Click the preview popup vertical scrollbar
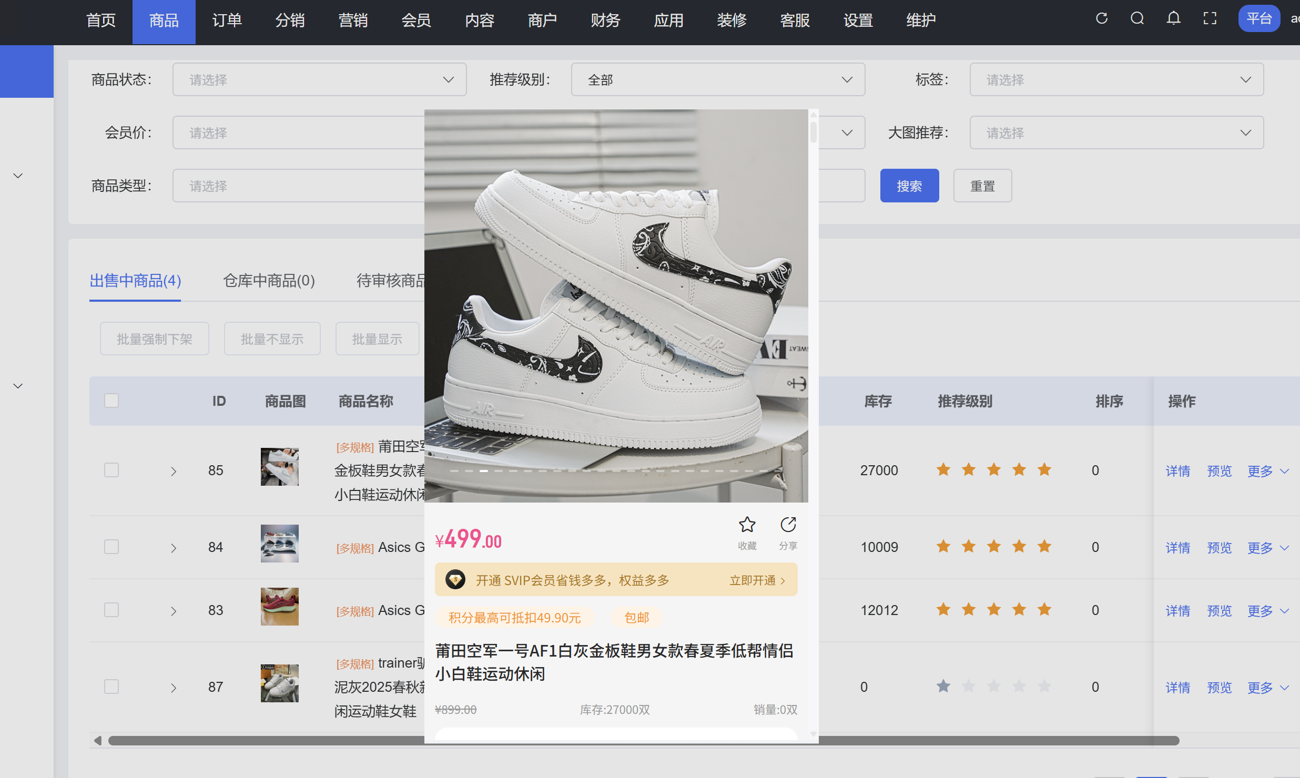This screenshot has width=1300, height=778. tap(814, 131)
